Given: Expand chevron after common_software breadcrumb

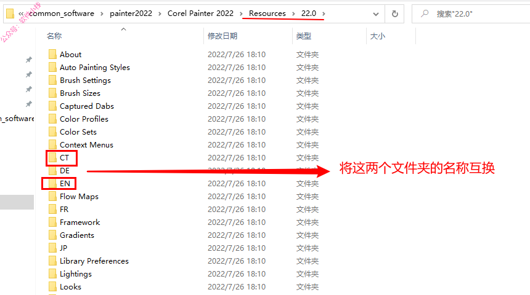Looking at the screenshot, I should (102, 14).
